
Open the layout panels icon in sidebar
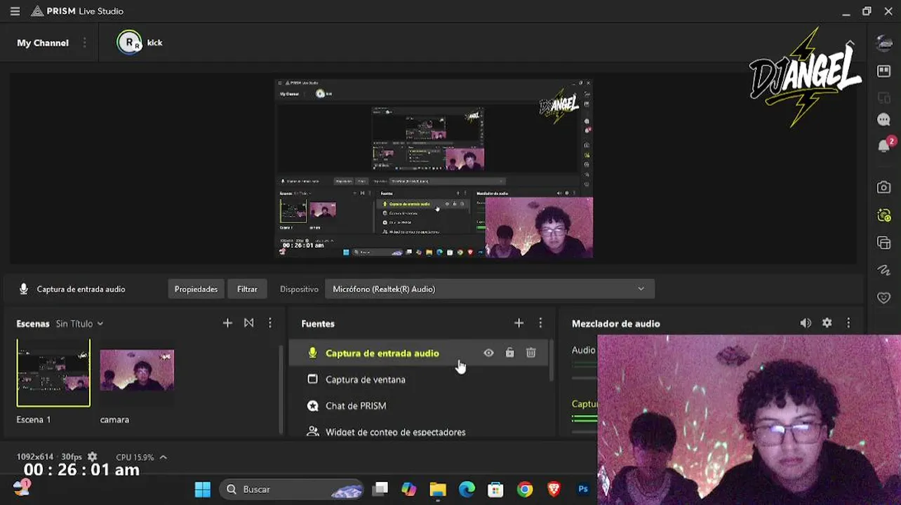884,71
